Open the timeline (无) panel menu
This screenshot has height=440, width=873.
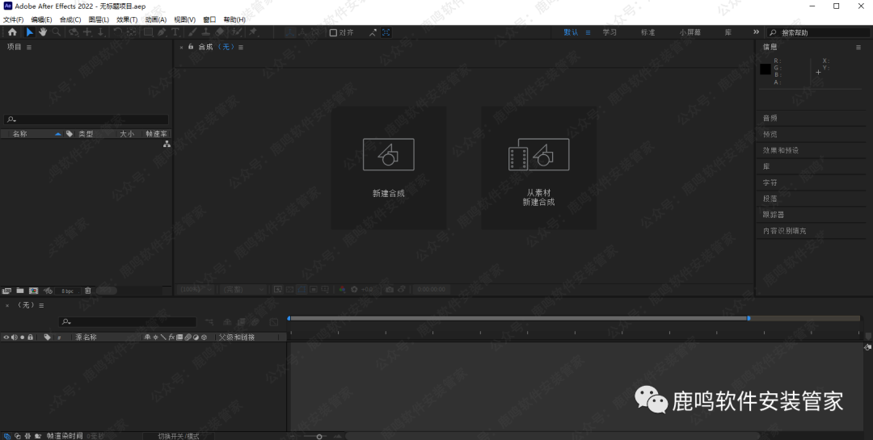[x=41, y=305]
